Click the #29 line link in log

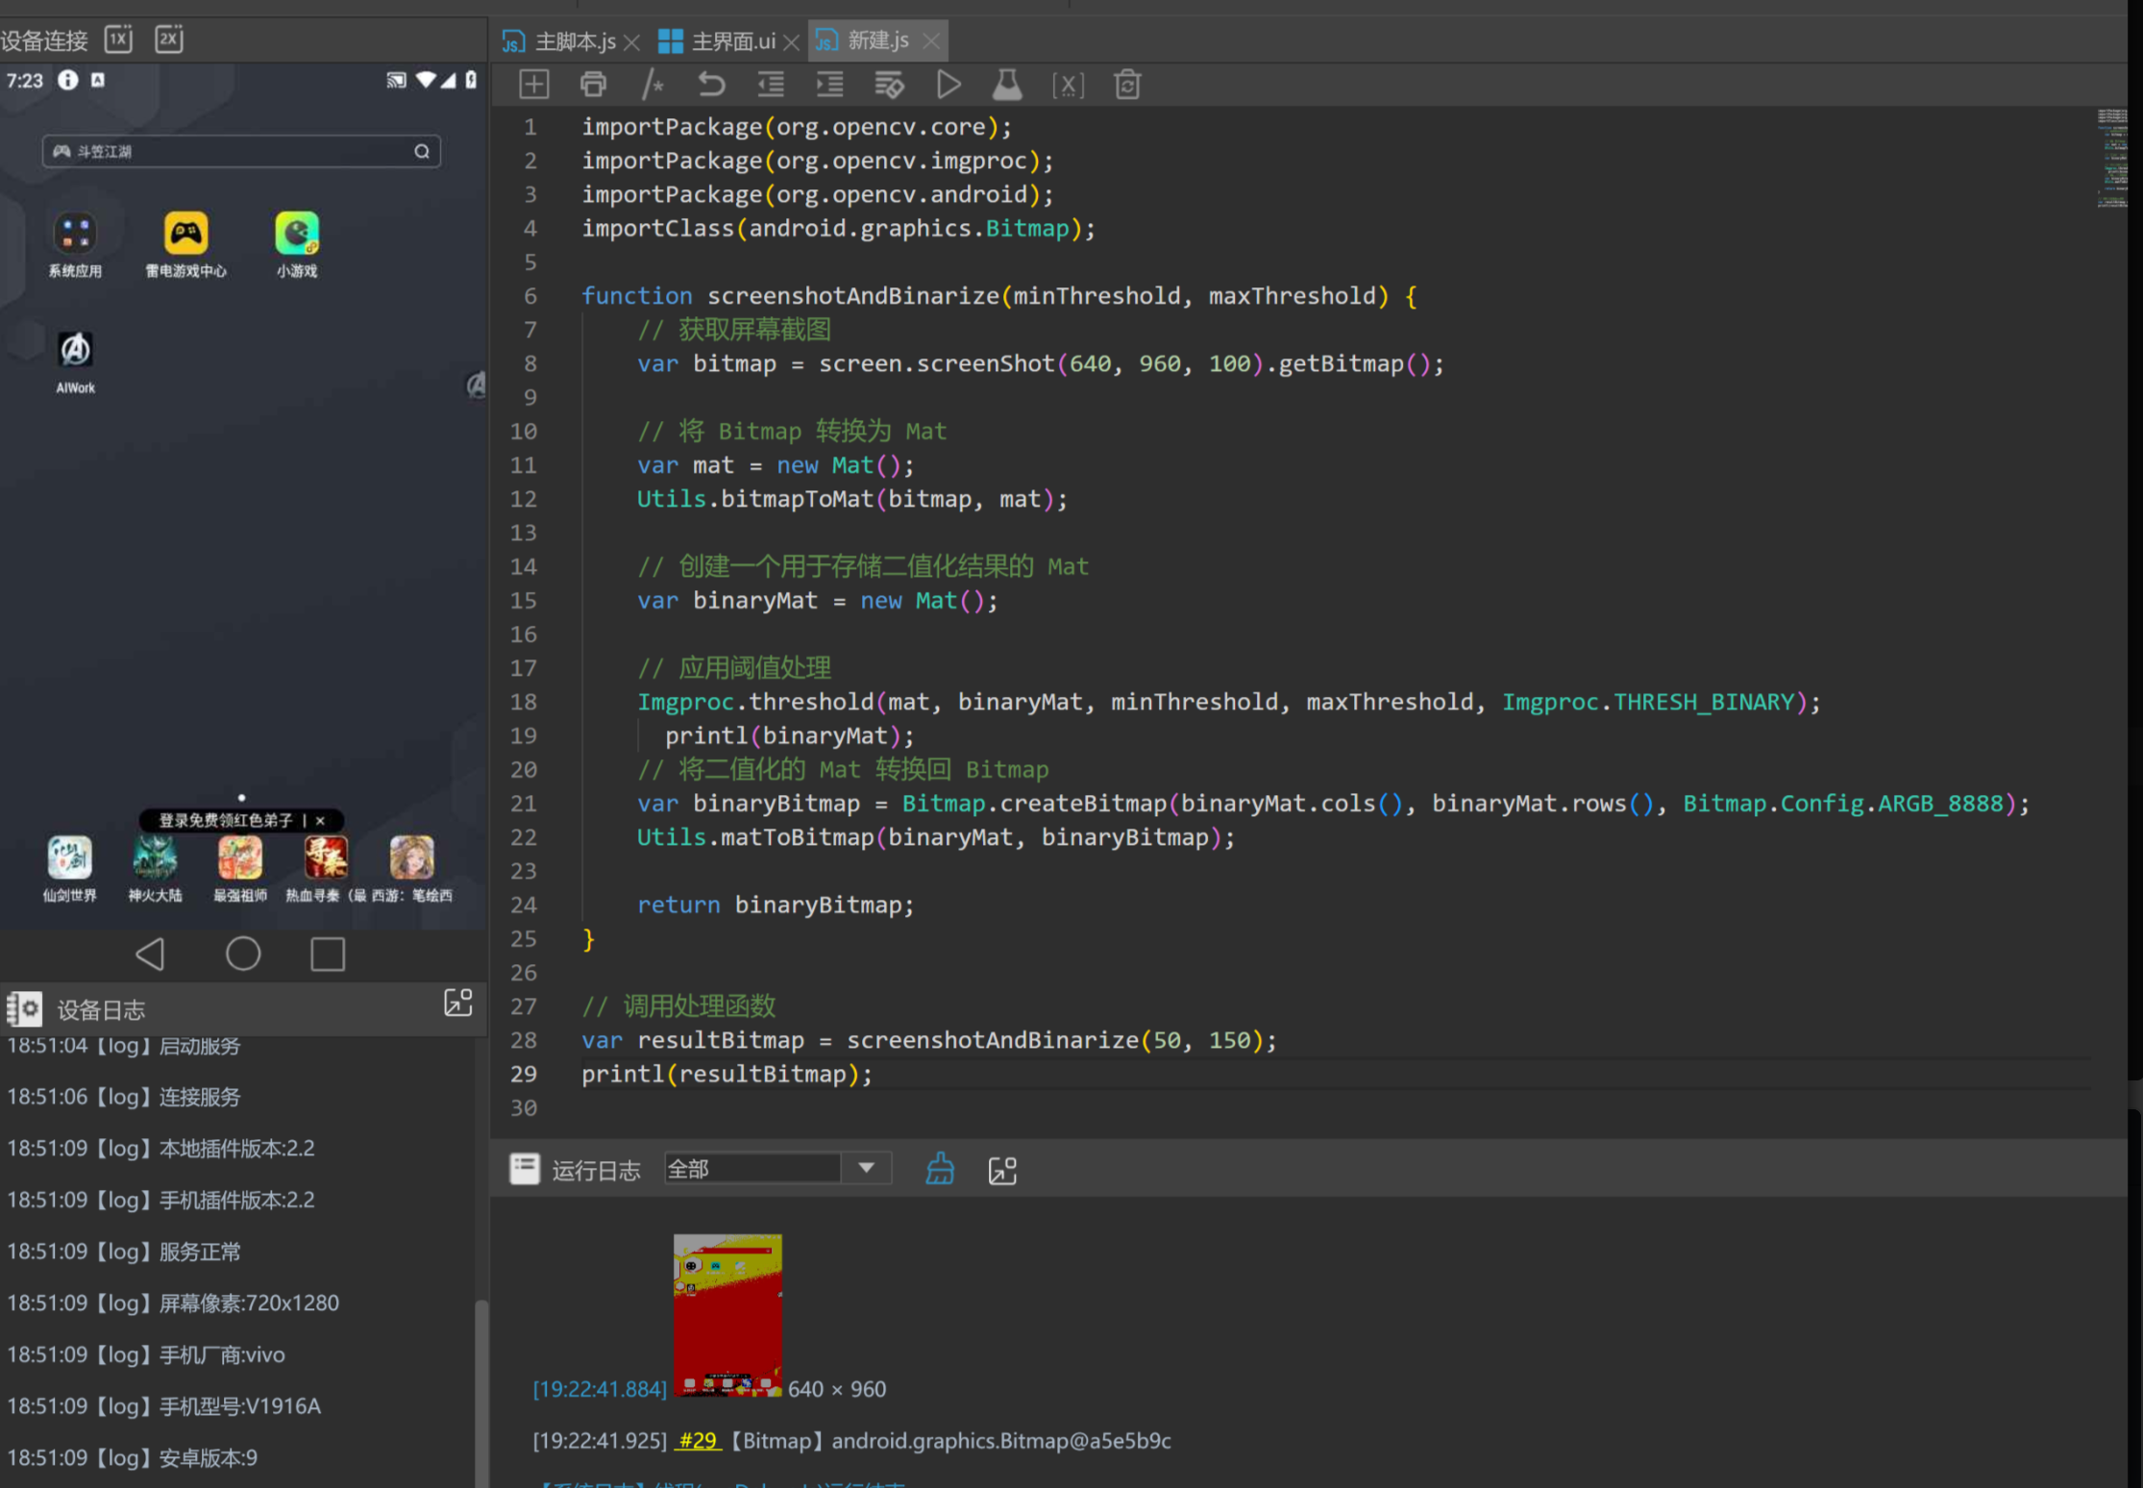(698, 1440)
